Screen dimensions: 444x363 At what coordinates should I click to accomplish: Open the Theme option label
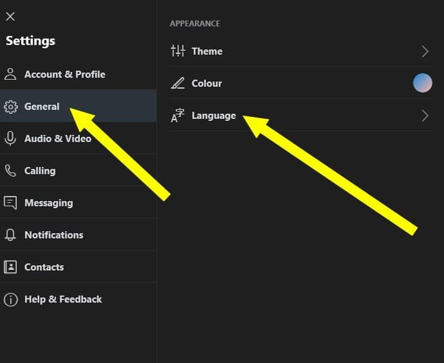point(207,51)
